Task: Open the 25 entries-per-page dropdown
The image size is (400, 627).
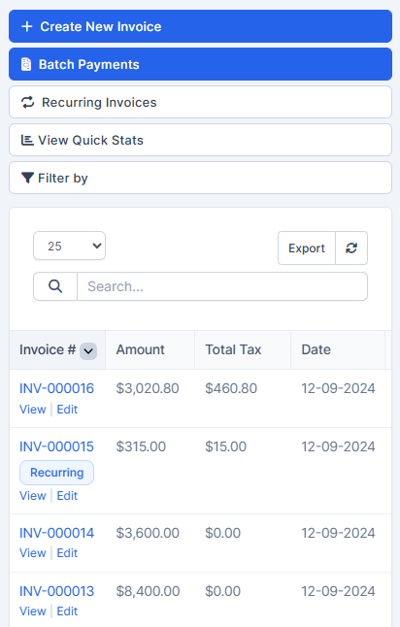Action: pos(69,246)
